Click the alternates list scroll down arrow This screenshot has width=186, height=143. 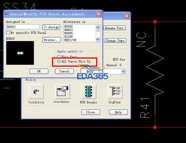tap(98, 39)
